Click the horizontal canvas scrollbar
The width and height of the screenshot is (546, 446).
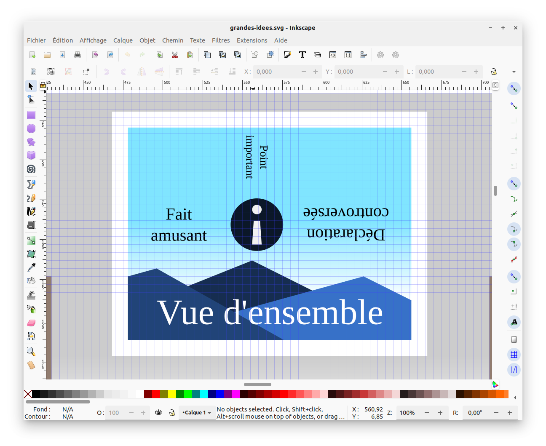(x=258, y=384)
